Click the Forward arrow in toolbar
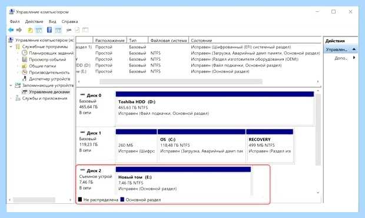This screenshot has height=218, width=365. point(19,30)
